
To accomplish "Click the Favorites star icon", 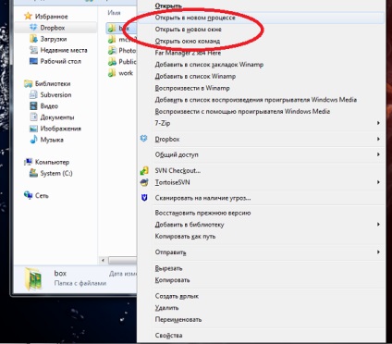I will 29,16.
